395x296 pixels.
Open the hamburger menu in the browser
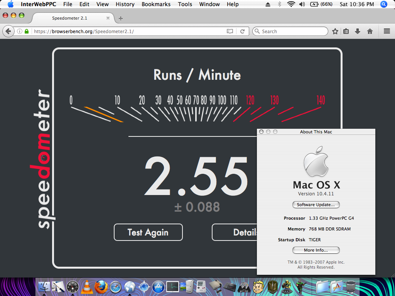387,31
